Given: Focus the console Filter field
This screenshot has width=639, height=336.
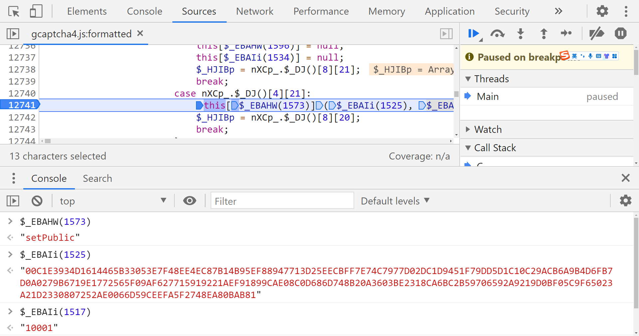Looking at the screenshot, I should (282, 201).
